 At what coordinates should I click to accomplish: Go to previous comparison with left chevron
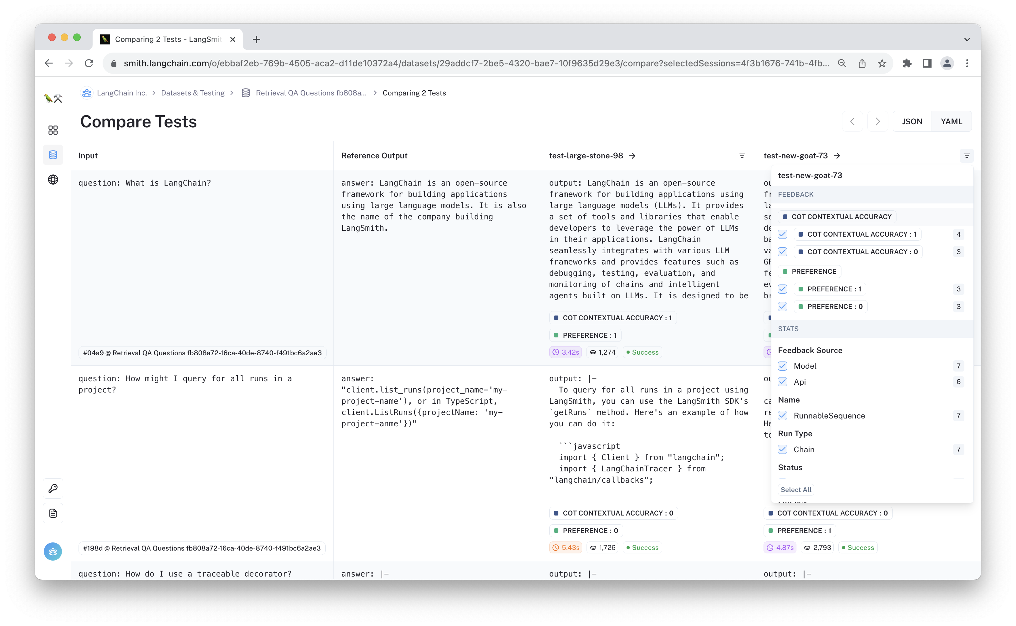pos(853,121)
